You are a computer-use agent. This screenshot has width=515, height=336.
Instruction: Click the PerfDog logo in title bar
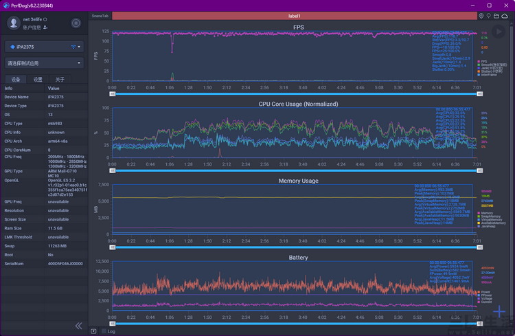(6, 5)
